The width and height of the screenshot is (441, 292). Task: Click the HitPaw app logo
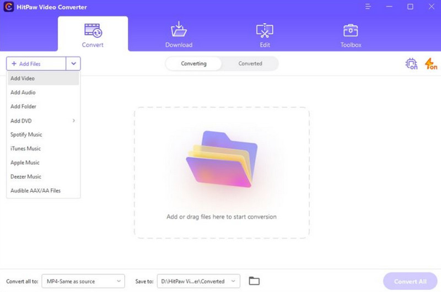tap(8, 7)
